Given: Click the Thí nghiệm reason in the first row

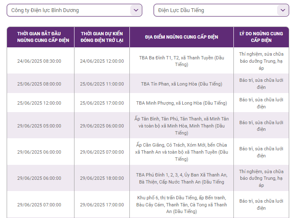Looking at the screenshot, I should [261, 61].
